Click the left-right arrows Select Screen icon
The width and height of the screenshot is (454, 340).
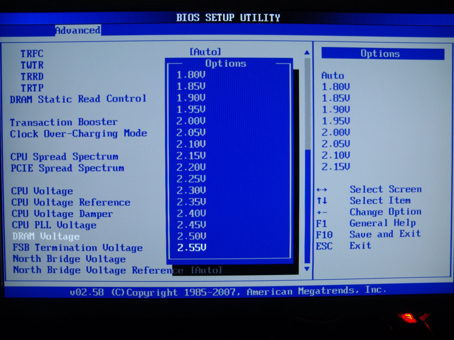322,190
